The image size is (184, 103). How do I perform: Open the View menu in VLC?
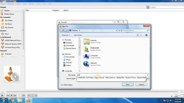44,4
